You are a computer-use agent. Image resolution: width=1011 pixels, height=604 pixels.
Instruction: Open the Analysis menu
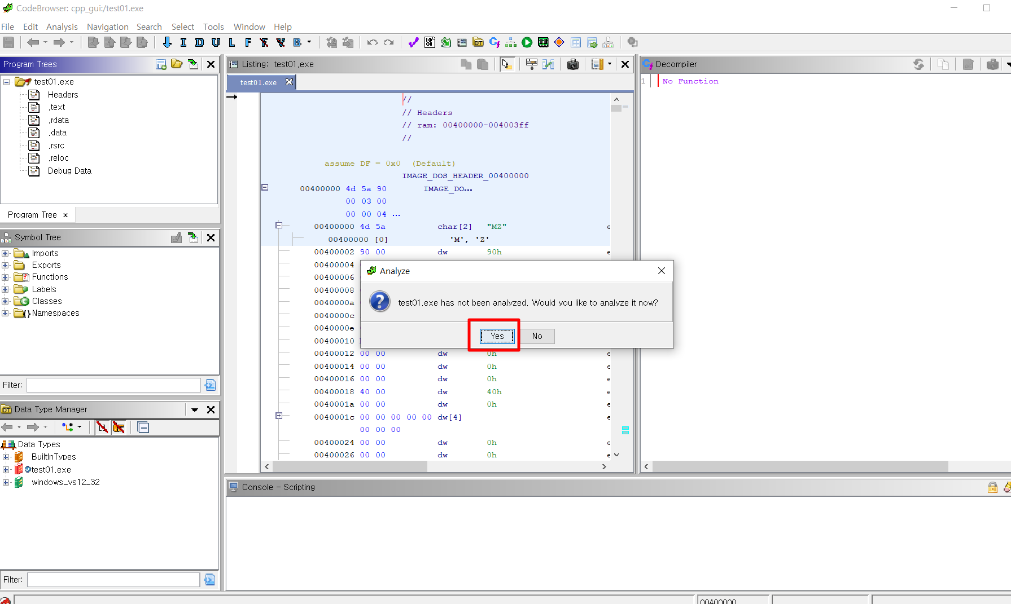tap(62, 27)
